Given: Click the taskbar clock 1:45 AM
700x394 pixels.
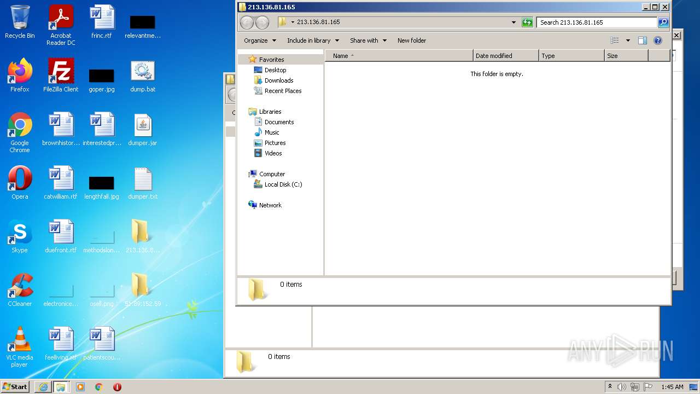Looking at the screenshot, I should (672, 387).
